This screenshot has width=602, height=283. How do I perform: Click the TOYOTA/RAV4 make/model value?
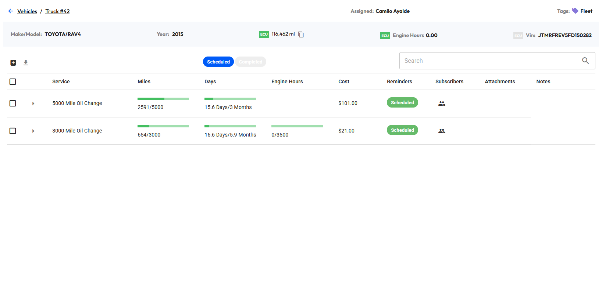[63, 34]
